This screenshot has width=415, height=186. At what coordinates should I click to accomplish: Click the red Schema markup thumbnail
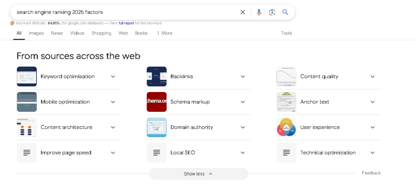pos(157,102)
